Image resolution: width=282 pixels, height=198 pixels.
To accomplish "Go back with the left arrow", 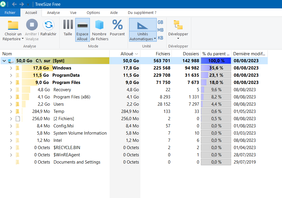I will pos(14,4).
